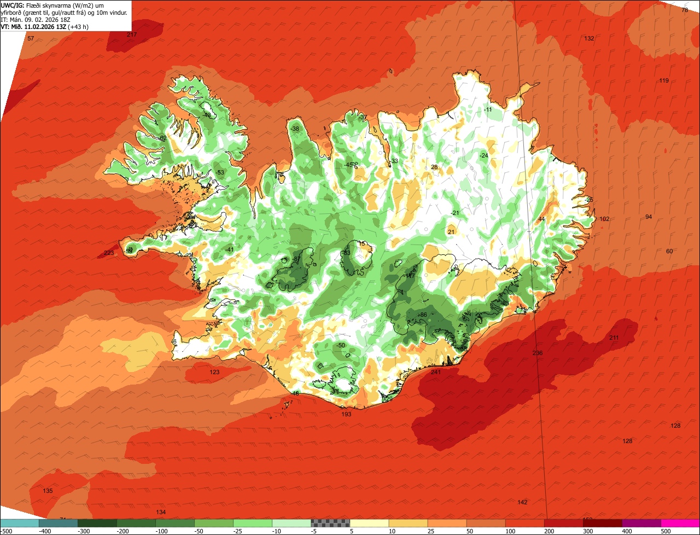Viewport: 700px width, 535px height.
Task: Click the land flux value -21
Action: [455, 213]
